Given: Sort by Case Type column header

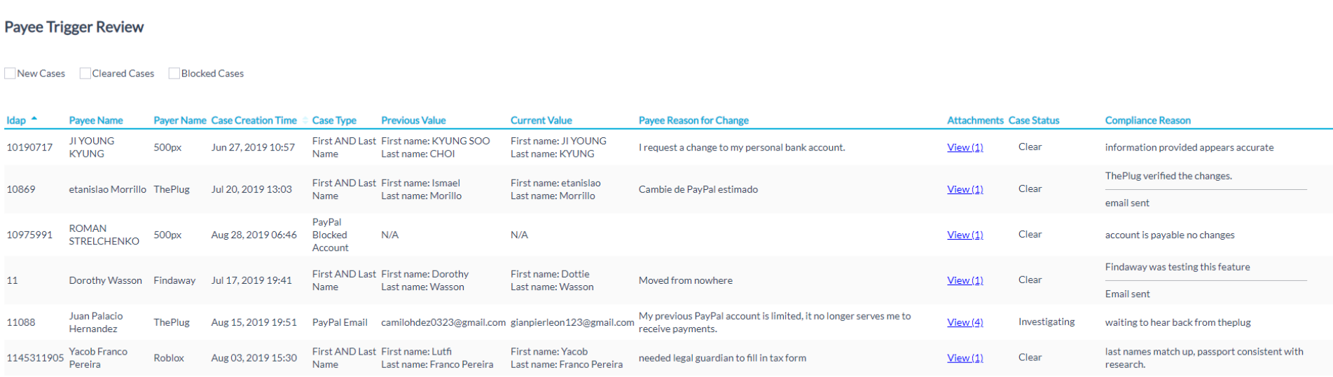Looking at the screenshot, I should [x=334, y=121].
